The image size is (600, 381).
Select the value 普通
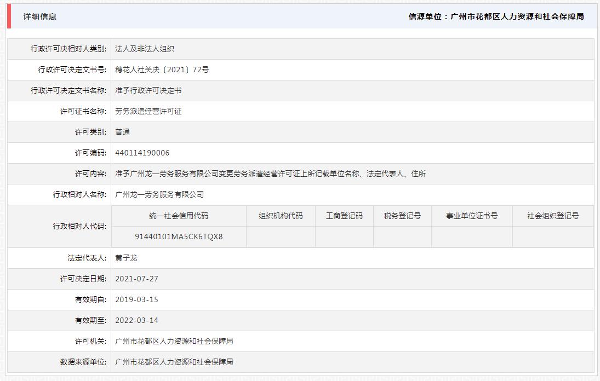click(122, 132)
